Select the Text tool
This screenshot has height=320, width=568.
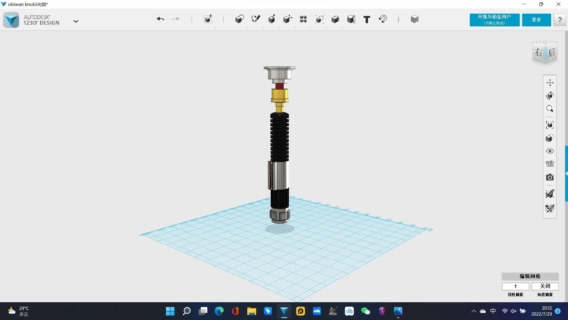tap(367, 20)
